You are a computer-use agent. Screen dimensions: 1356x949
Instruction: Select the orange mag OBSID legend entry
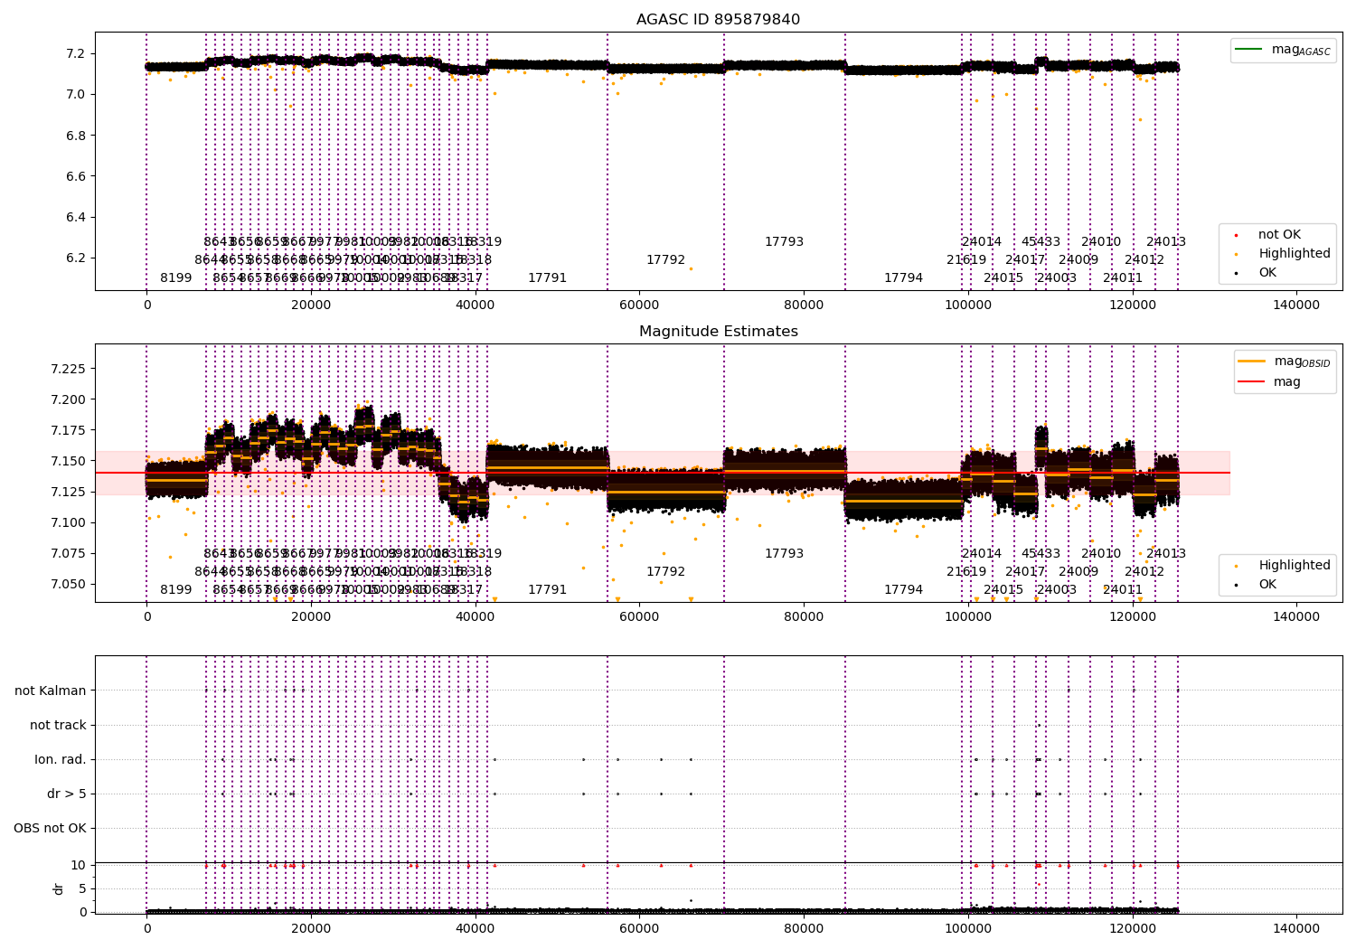[x=1284, y=362]
